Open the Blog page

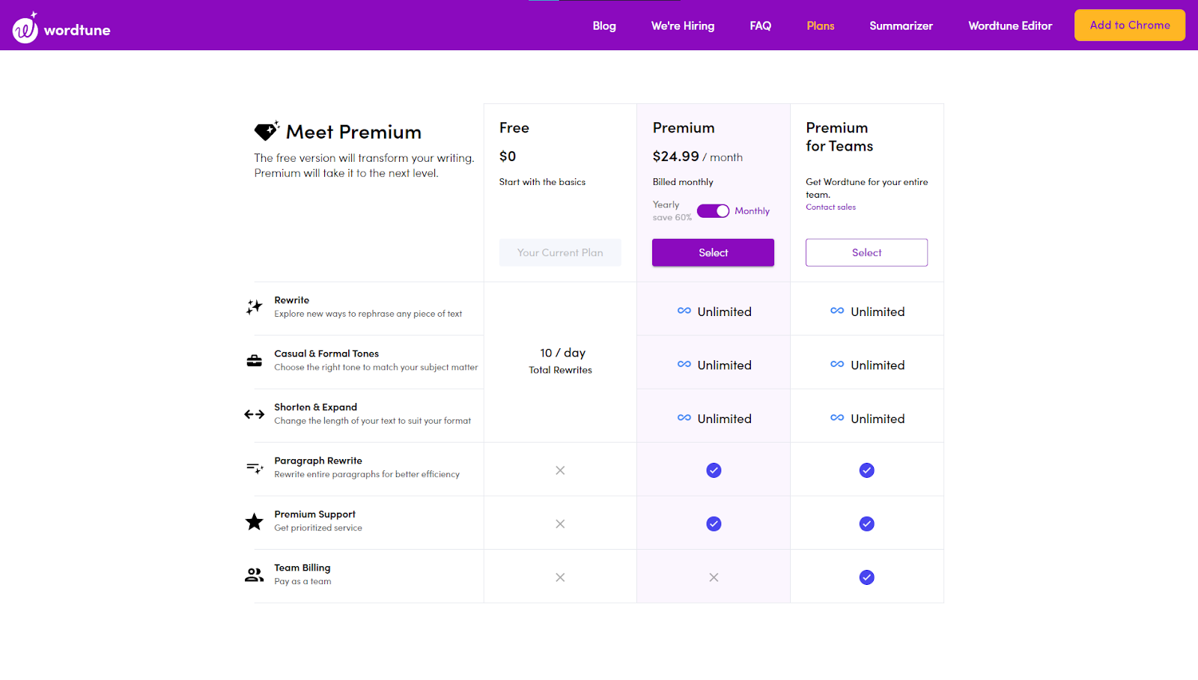[604, 25]
